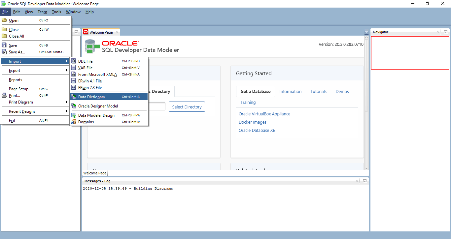
Task: Follow the Docker Images link
Action: click(x=252, y=122)
